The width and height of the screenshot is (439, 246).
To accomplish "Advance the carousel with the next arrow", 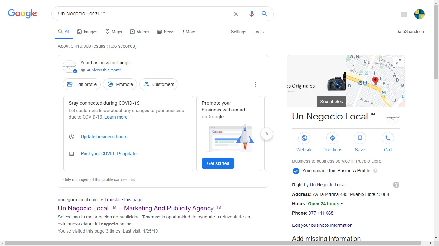I will (267, 134).
